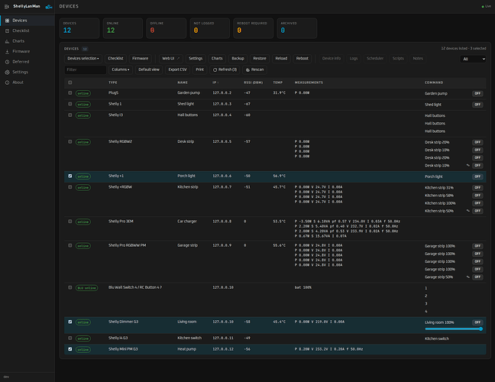Click the ShellyLanMan logo icon
This screenshot has width=495, height=382.
click(x=49, y=7)
